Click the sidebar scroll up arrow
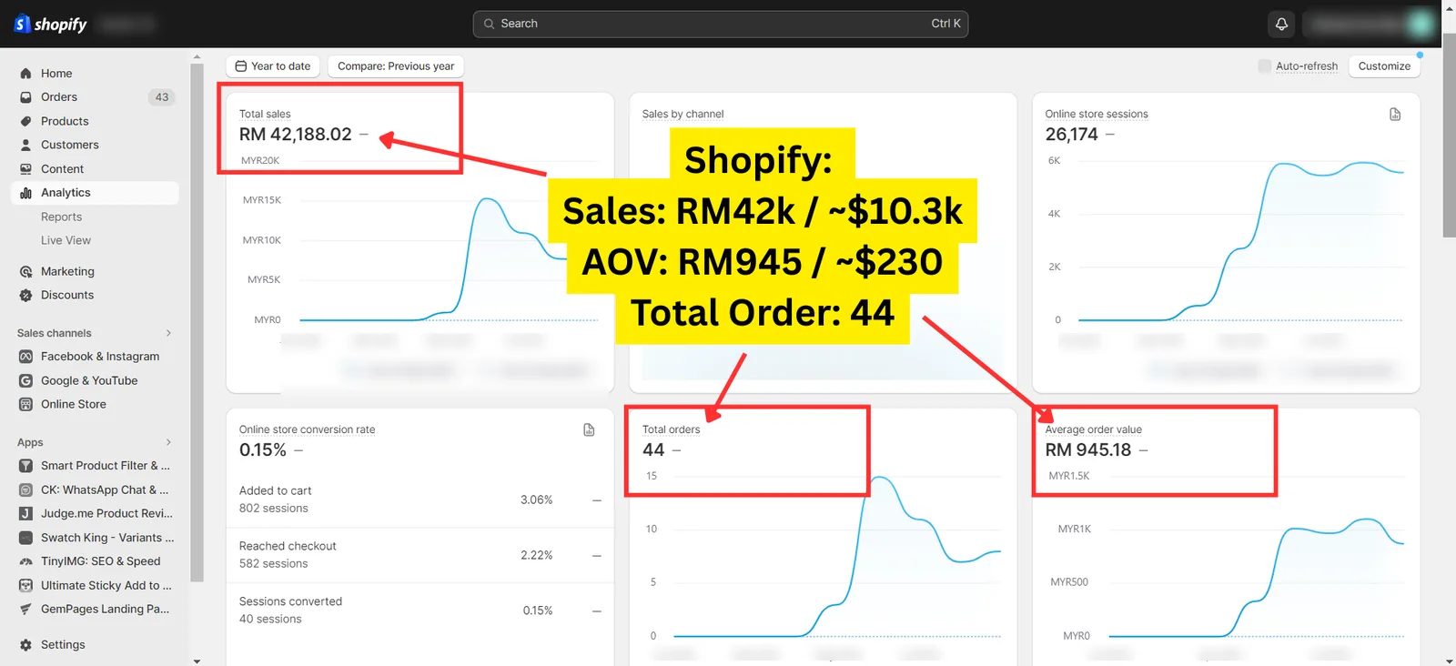Viewport: 1456px width, 666px height. click(197, 57)
